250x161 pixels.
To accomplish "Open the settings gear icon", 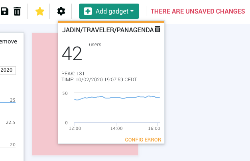I will [x=61, y=11].
